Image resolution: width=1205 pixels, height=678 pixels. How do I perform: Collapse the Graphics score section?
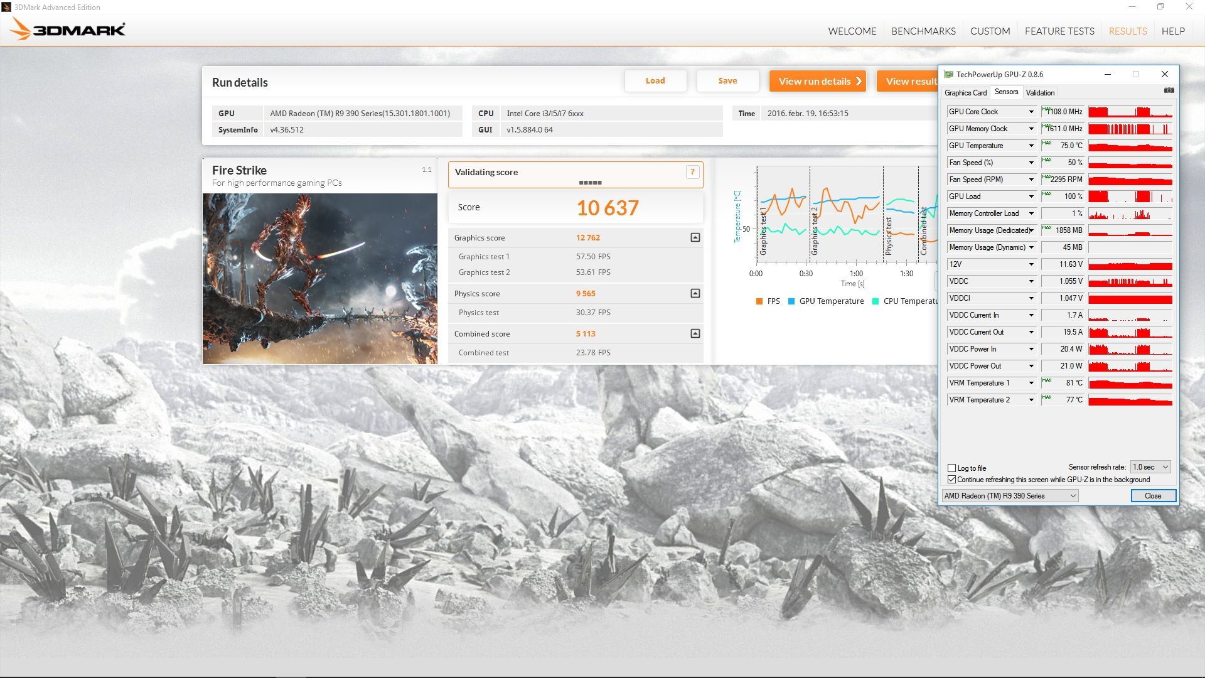(x=695, y=237)
